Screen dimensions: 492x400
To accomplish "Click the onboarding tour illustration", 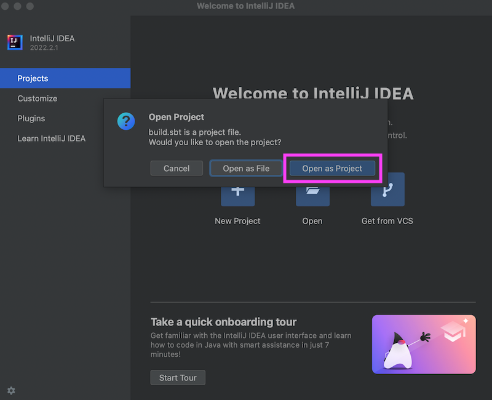I will 424,345.
